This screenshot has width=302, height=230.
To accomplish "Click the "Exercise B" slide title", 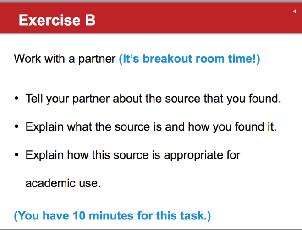I will (x=57, y=20).
